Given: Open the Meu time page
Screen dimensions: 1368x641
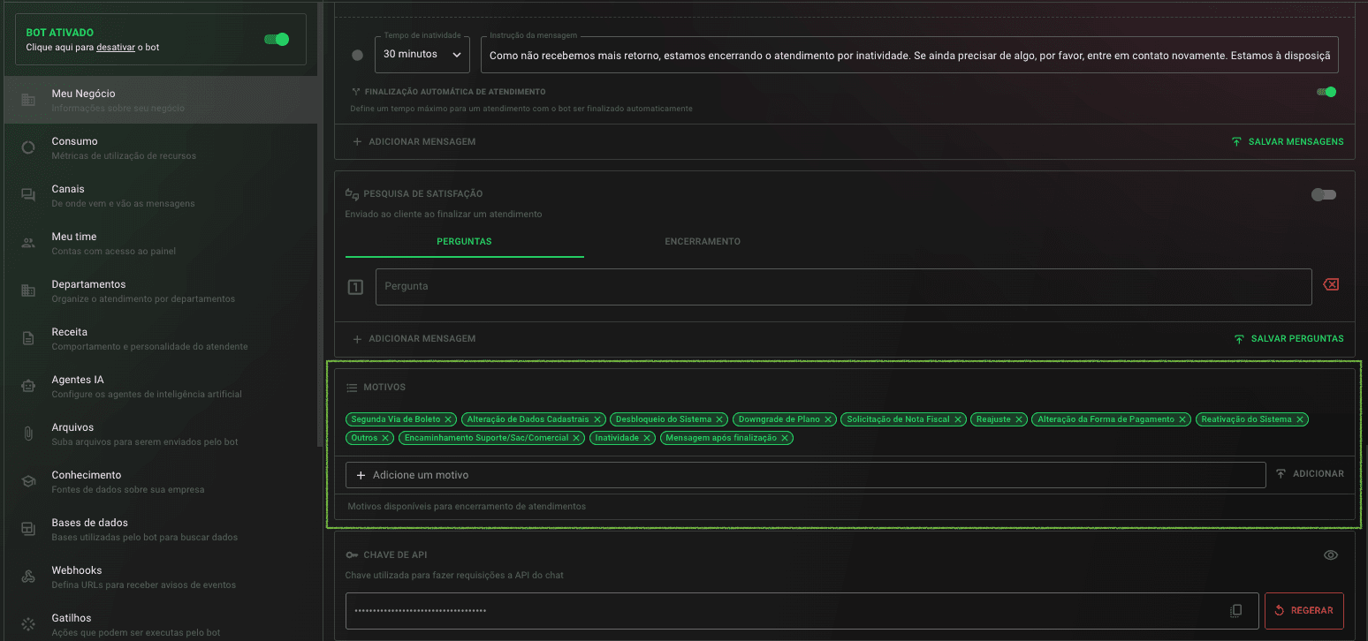Looking at the screenshot, I should (x=159, y=243).
